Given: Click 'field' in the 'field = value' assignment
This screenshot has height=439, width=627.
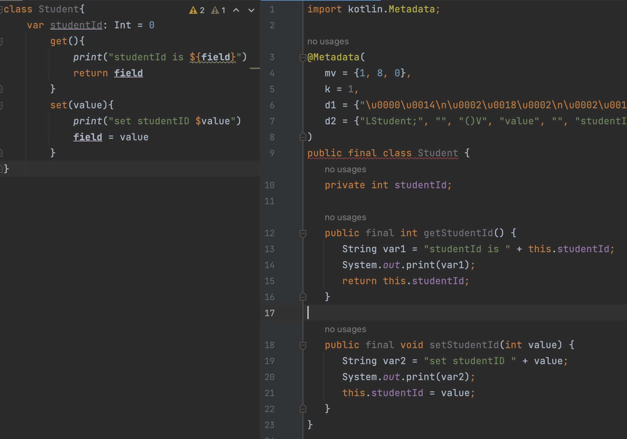Looking at the screenshot, I should pos(88,137).
